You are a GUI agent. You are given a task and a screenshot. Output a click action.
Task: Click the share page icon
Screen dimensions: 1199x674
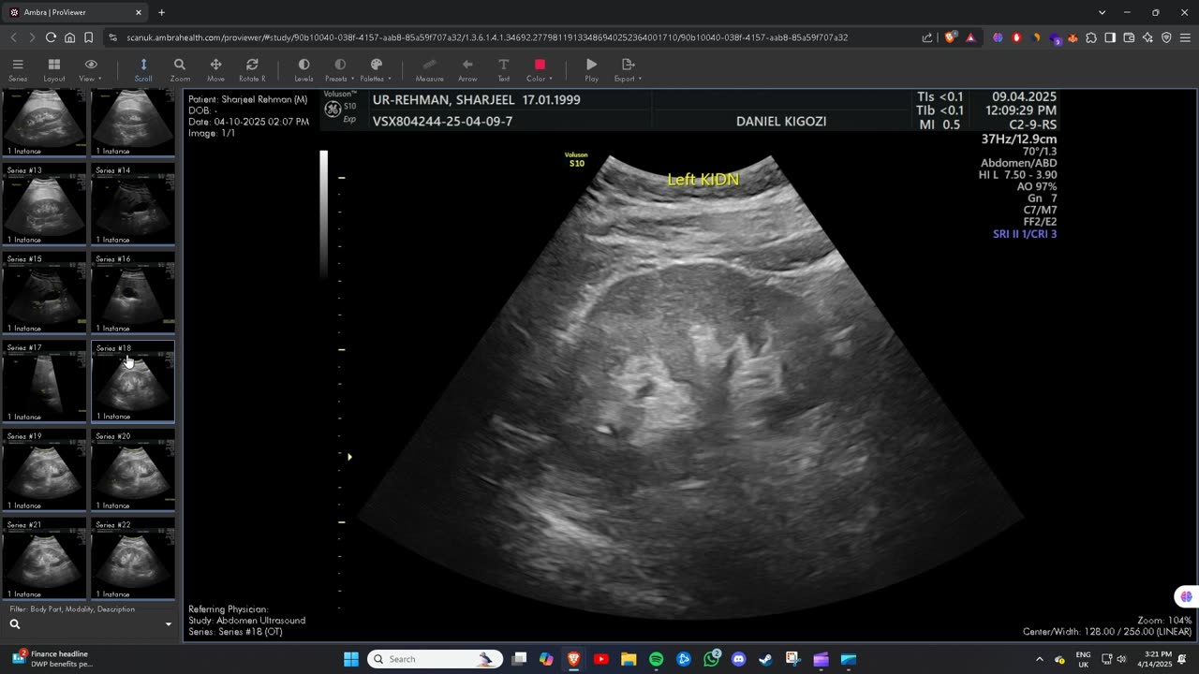pyautogui.click(x=927, y=37)
